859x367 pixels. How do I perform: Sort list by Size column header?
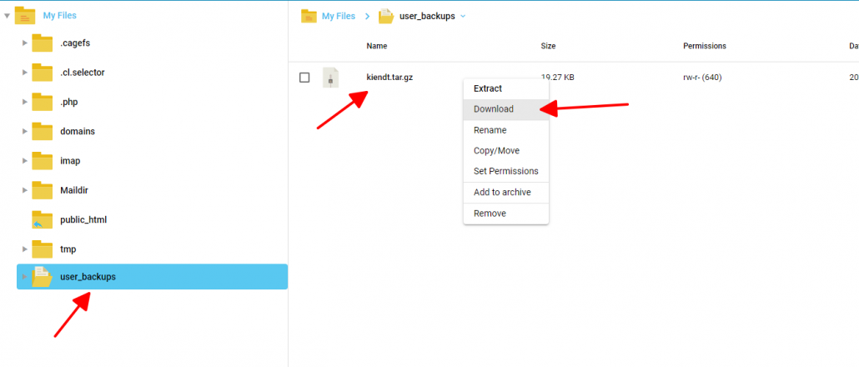548,46
